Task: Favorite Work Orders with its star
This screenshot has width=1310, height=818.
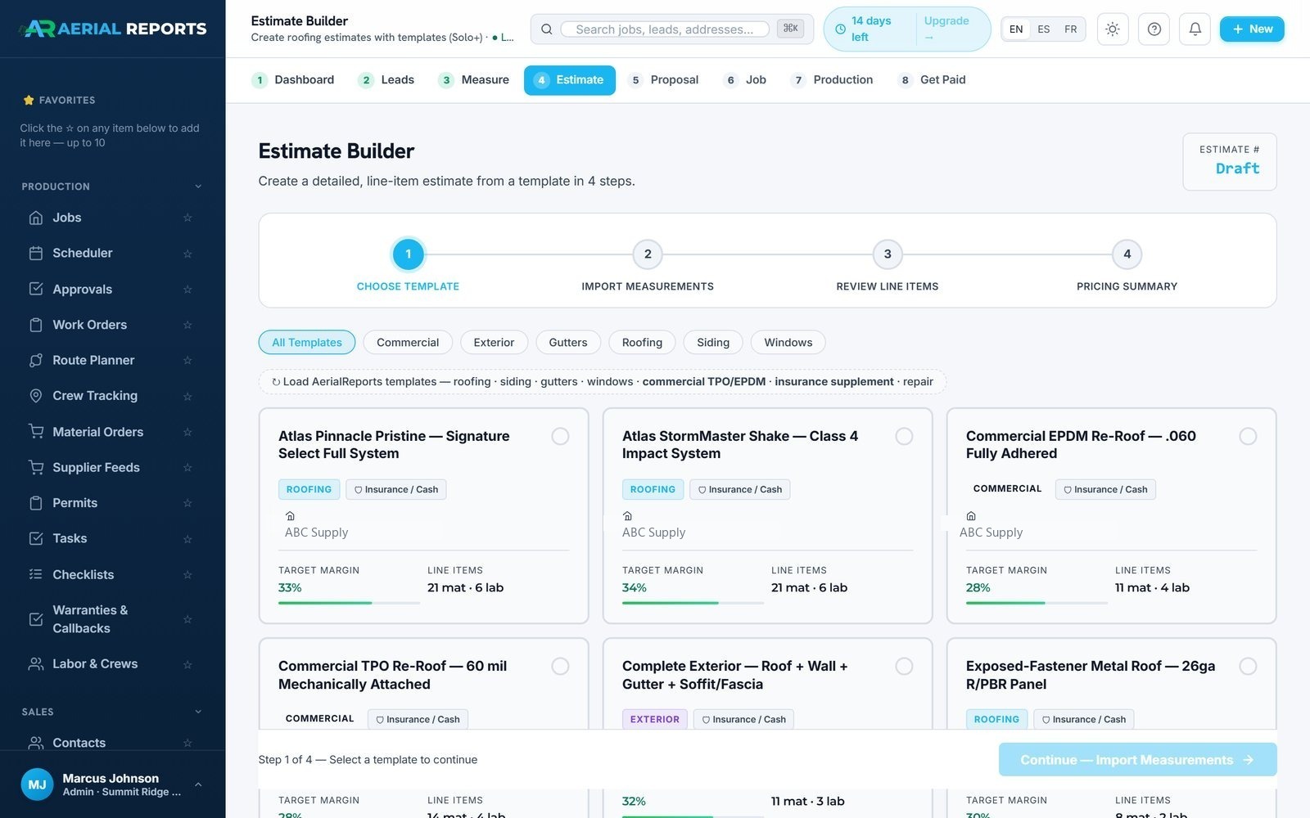Action: [187, 325]
